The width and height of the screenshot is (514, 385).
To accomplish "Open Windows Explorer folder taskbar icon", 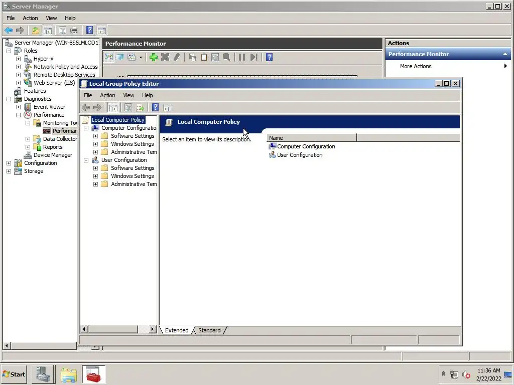I will (x=68, y=374).
